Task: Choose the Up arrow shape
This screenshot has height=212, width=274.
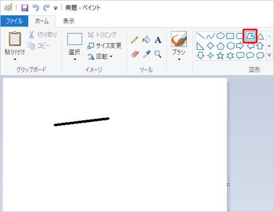Action: click(260, 46)
